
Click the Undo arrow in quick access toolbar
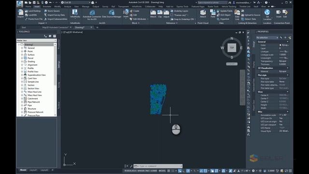coord(50,2)
